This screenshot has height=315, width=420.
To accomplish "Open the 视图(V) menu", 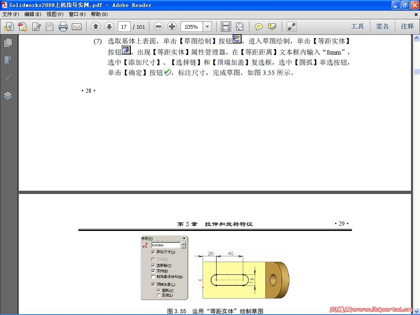I will coord(55,14).
